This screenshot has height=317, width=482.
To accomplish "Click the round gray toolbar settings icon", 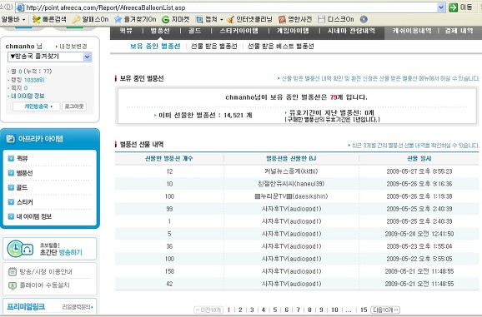I will [364, 20].
